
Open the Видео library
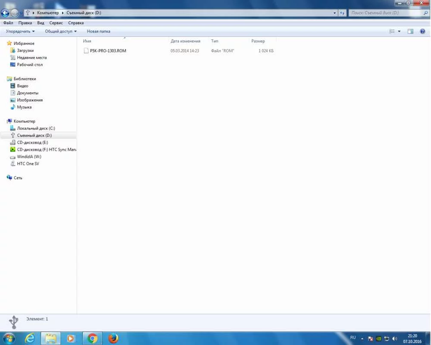tap(22, 86)
